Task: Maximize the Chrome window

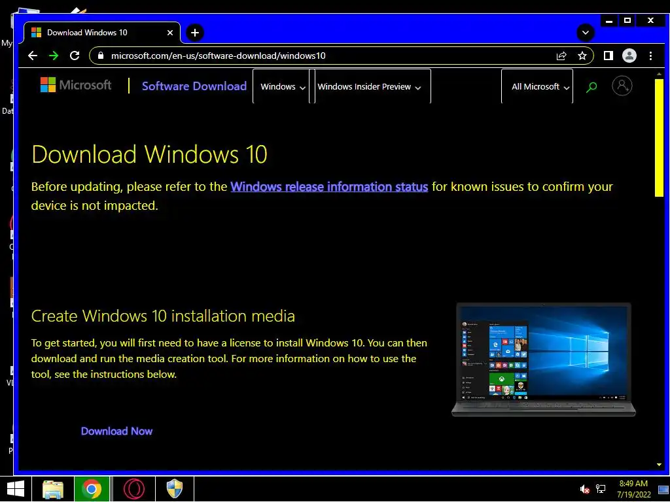Action: [627, 20]
